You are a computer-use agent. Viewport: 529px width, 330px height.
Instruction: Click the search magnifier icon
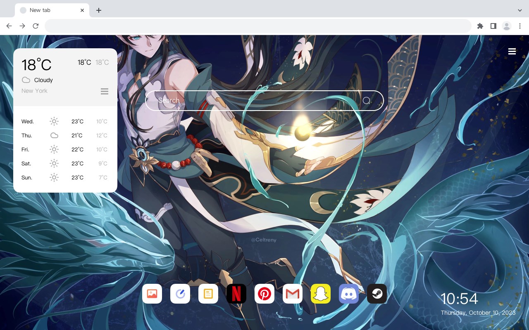[x=367, y=101]
